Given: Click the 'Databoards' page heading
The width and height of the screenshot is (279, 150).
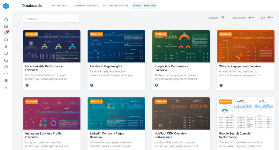Looking at the screenshot, I should pyautogui.click(x=32, y=6).
